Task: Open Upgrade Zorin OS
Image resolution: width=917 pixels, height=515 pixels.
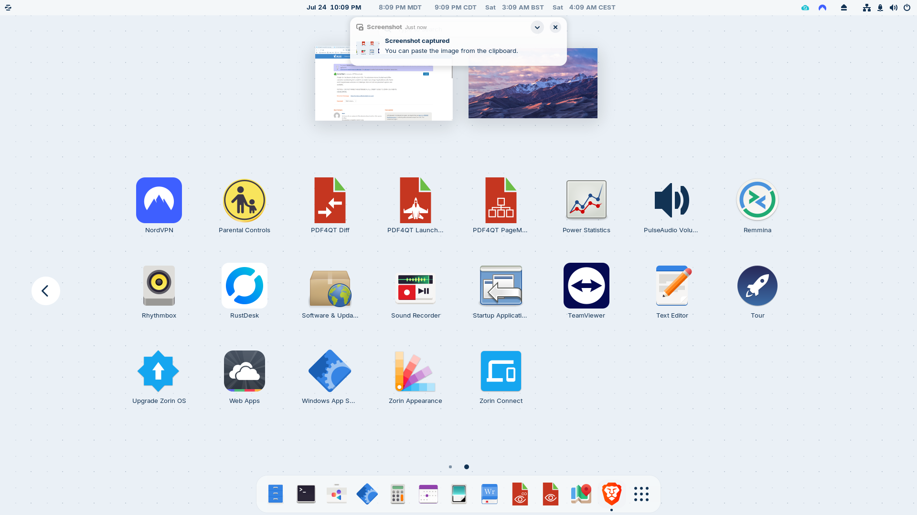Action: 158,371
